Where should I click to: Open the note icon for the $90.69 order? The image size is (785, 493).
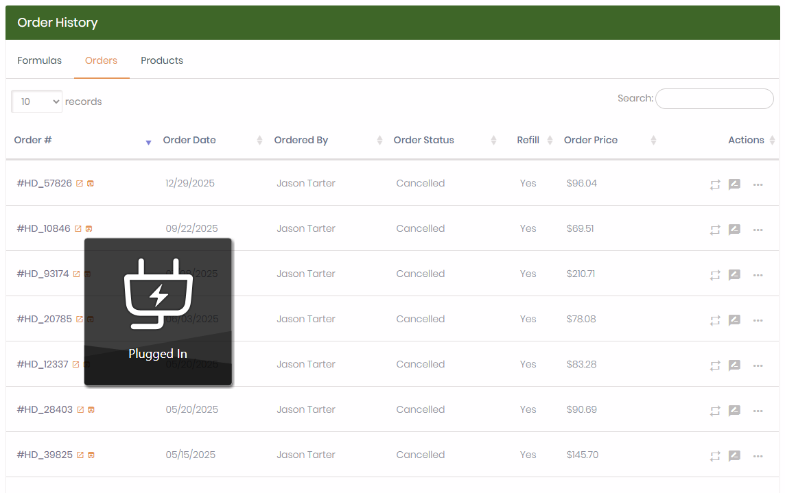(x=734, y=411)
